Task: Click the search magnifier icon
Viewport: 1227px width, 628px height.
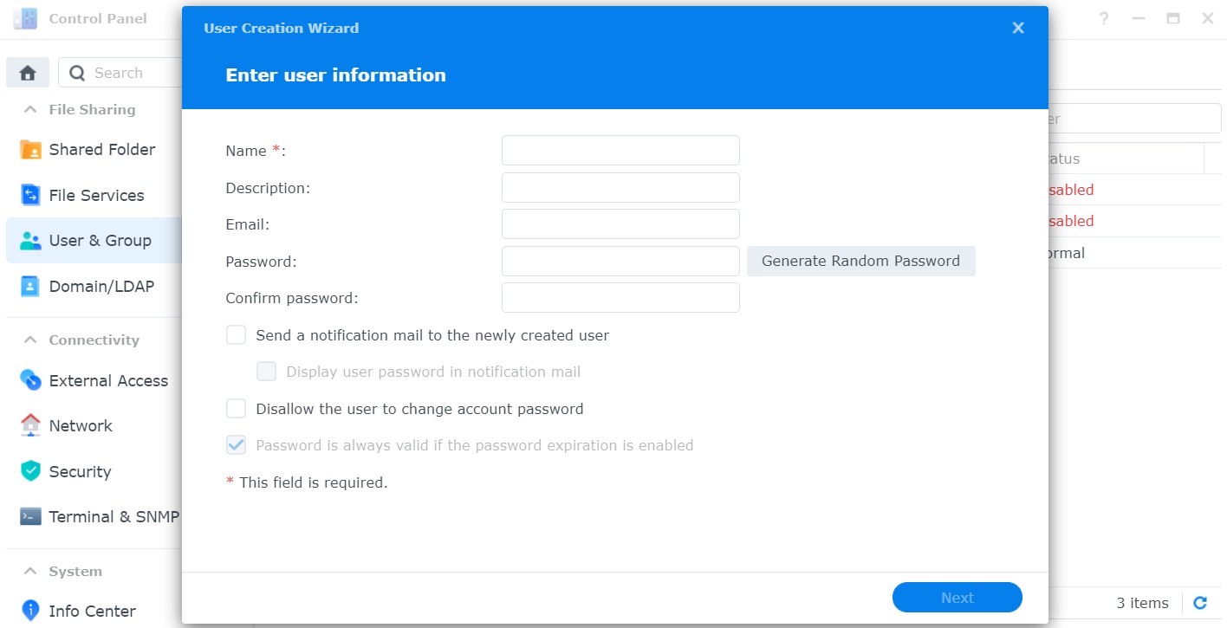Action: [77, 73]
